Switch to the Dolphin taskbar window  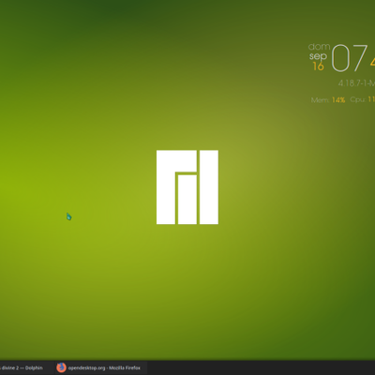(x=25, y=367)
